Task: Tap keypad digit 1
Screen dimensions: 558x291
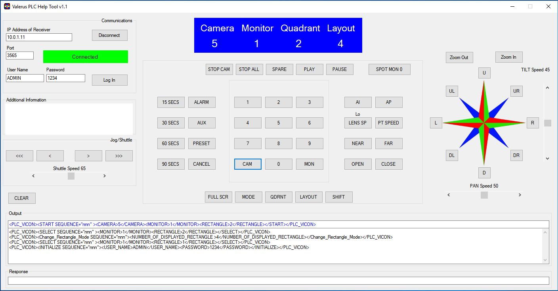Action: tap(248, 102)
